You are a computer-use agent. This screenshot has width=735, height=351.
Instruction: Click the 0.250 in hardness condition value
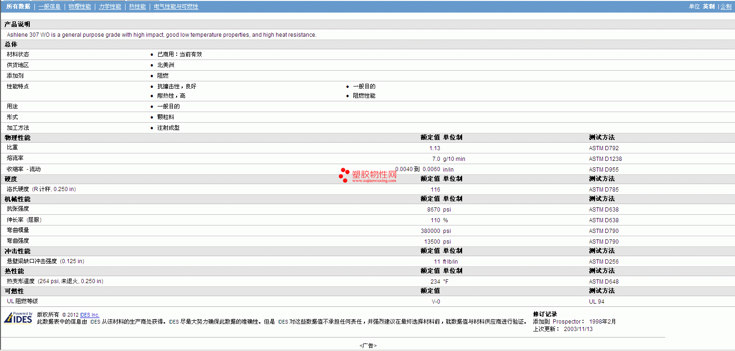(x=64, y=189)
